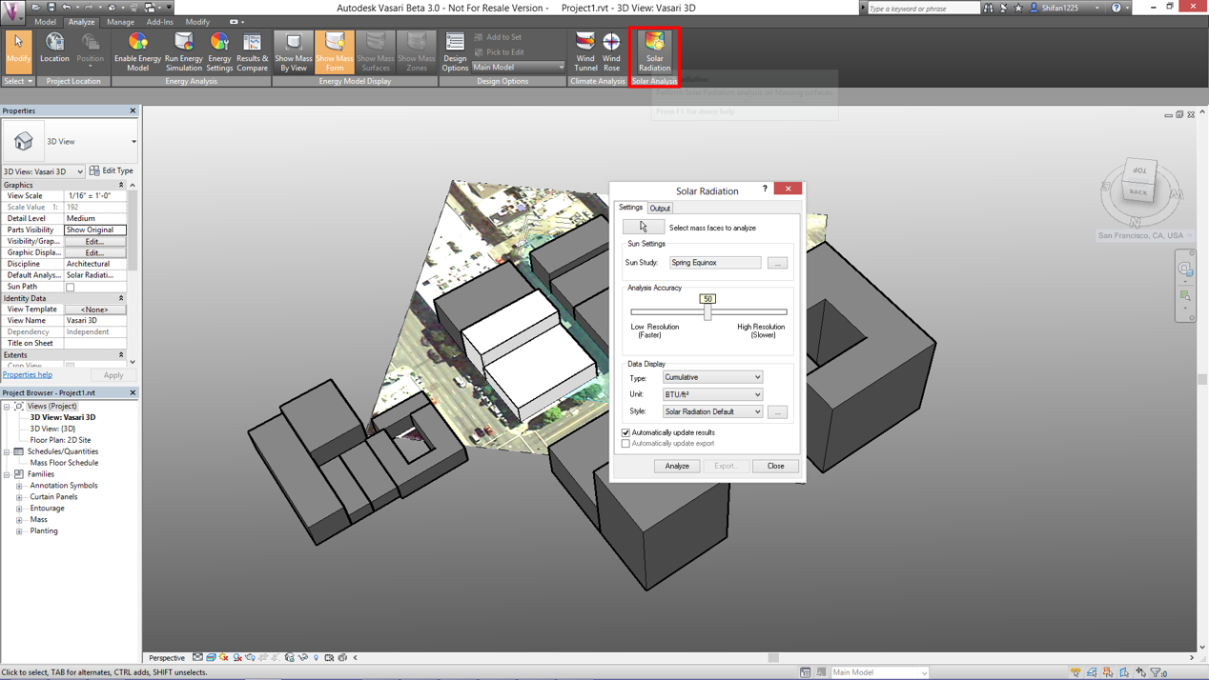Open the Style Solar Radiation Default dropdown

(x=712, y=411)
